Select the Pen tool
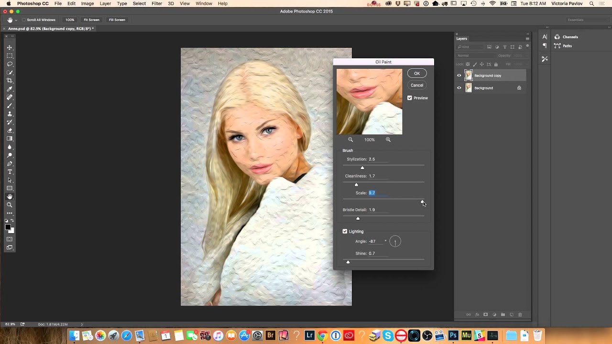Screen dimensions: 612x344 [10, 163]
